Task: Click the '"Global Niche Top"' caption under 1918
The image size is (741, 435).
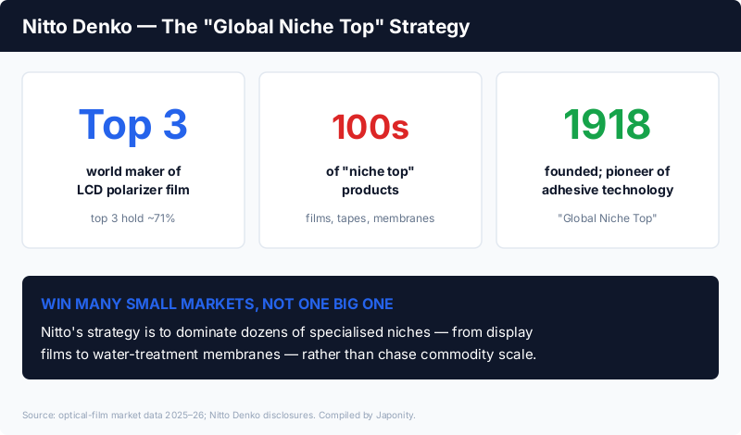Action: pos(608,218)
